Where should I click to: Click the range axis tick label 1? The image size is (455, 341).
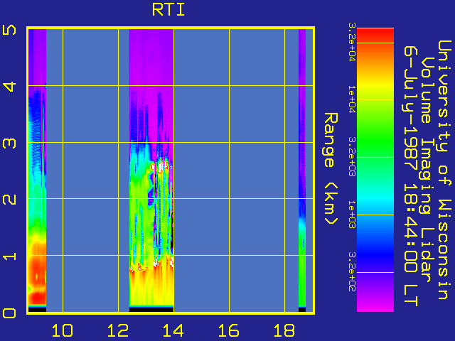coord(9,256)
